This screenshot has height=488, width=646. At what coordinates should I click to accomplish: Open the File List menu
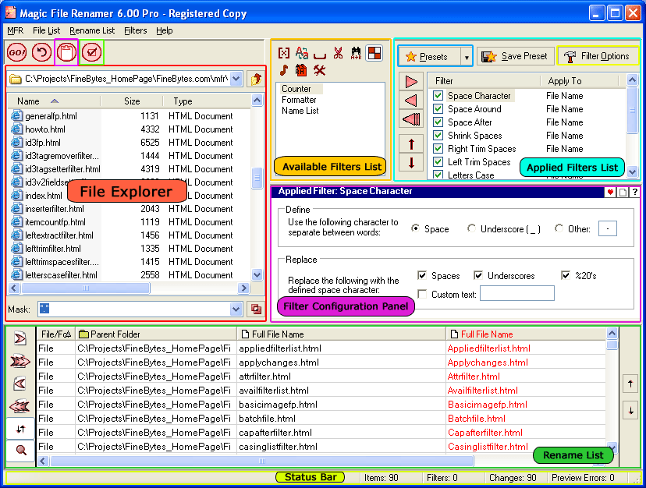47,30
